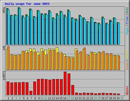
Task: Select day label 15 on the axis
Action: (61, 98)
